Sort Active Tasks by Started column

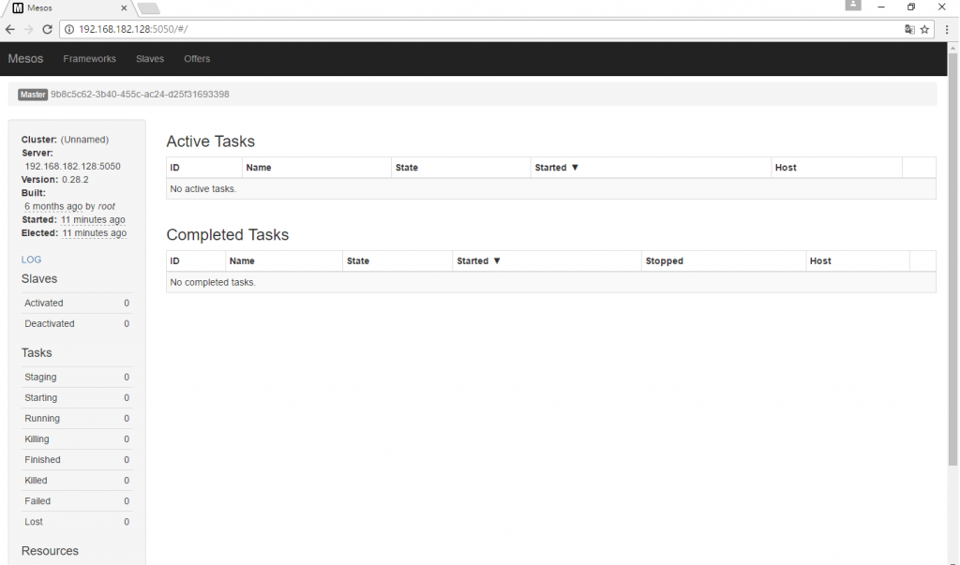[651, 168]
